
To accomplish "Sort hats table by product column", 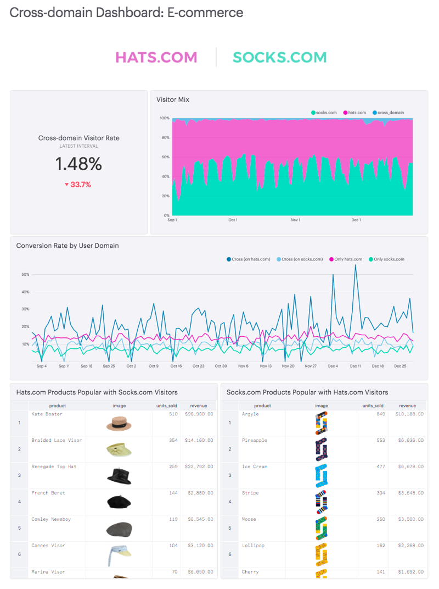I will click(x=58, y=405).
